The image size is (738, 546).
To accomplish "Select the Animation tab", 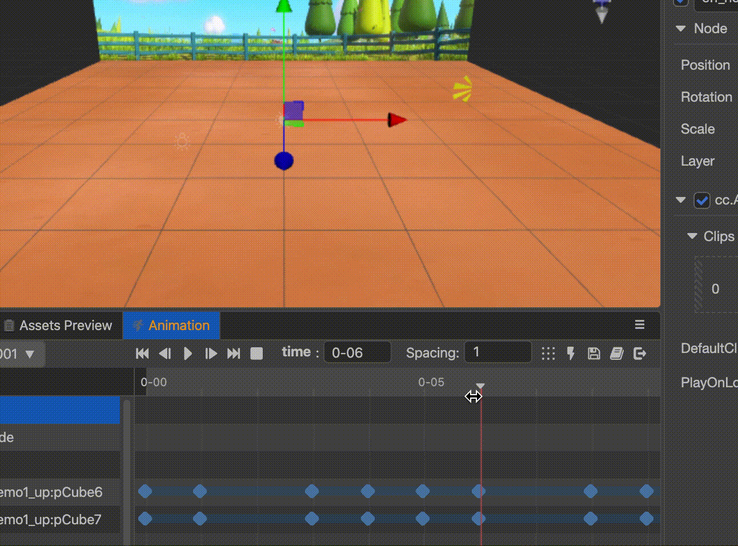I will [171, 326].
